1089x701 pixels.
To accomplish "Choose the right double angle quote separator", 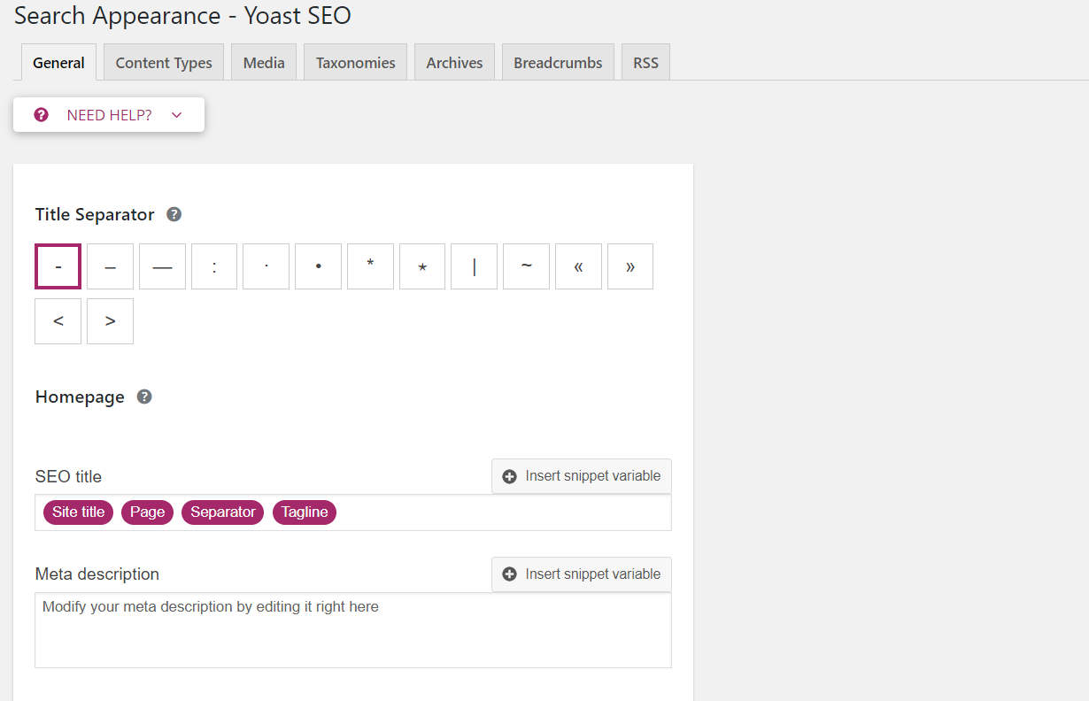I will 630,266.
